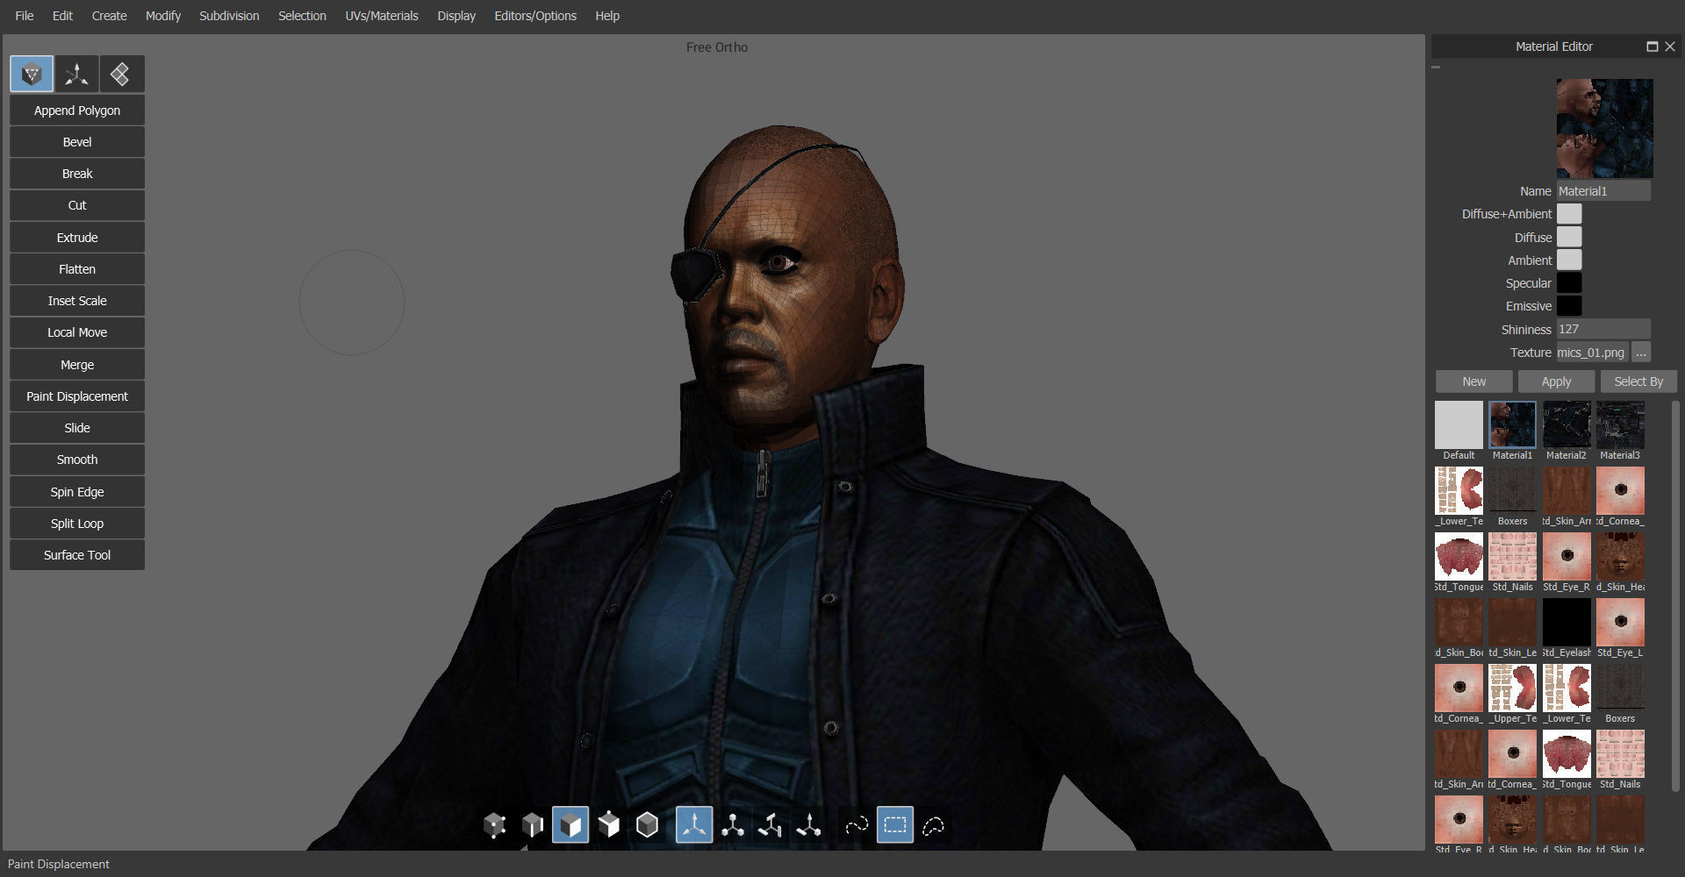Select the Material3 thumbnail
Image resolution: width=1685 pixels, height=877 pixels.
coord(1620,425)
